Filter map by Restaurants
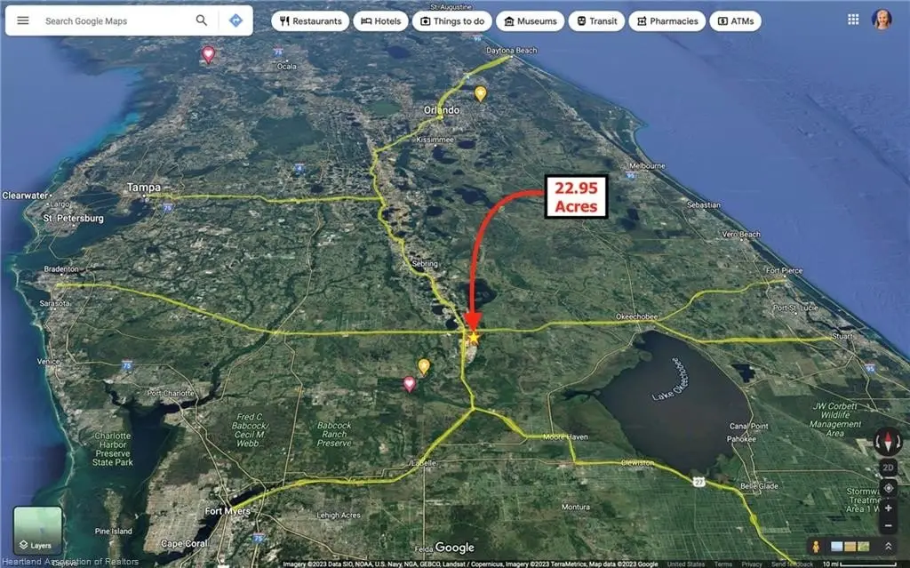The height and width of the screenshot is (568, 910). point(310,21)
